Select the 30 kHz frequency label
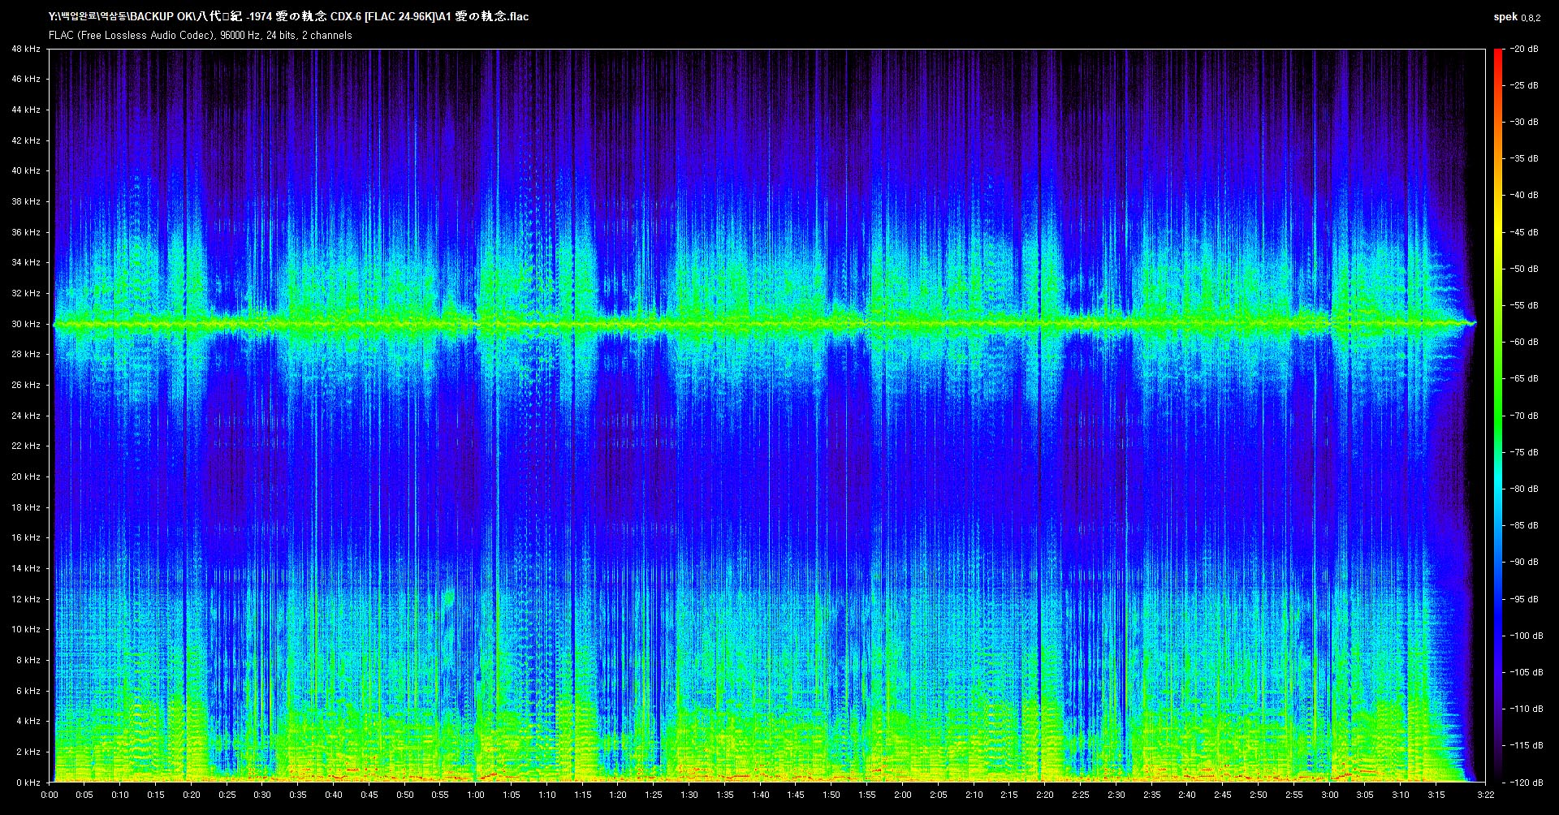The height and width of the screenshot is (815, 1559). coord(25,324)
